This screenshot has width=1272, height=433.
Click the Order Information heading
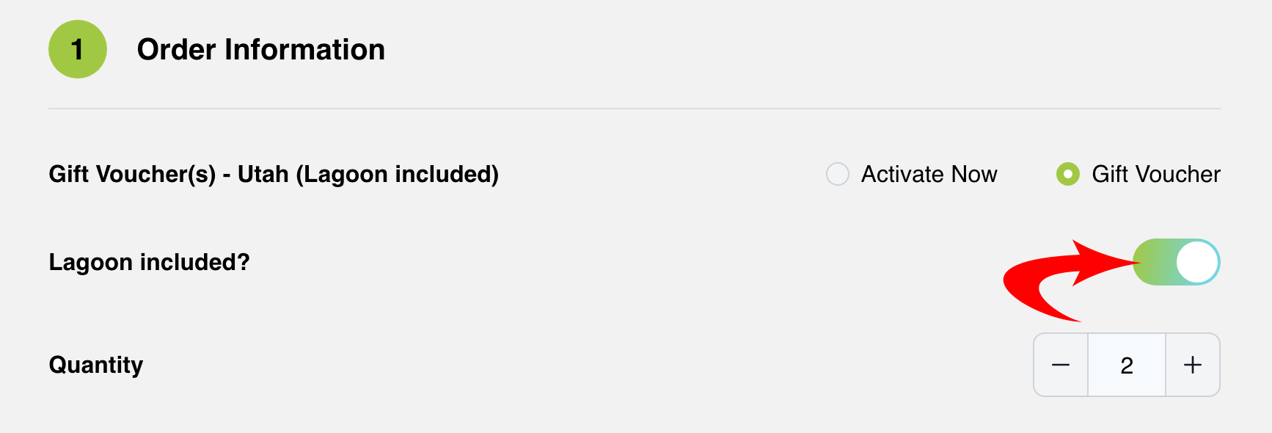click(260, 49)
